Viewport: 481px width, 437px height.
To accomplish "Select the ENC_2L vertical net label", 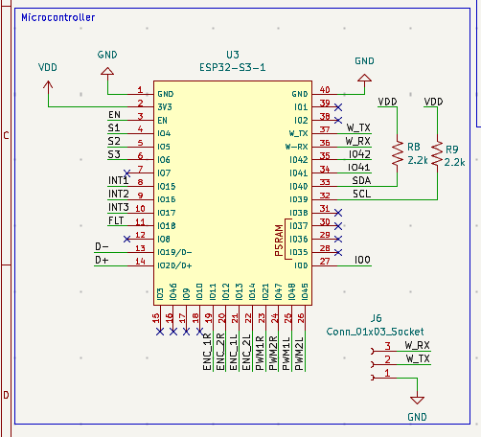I will point(246,352).
